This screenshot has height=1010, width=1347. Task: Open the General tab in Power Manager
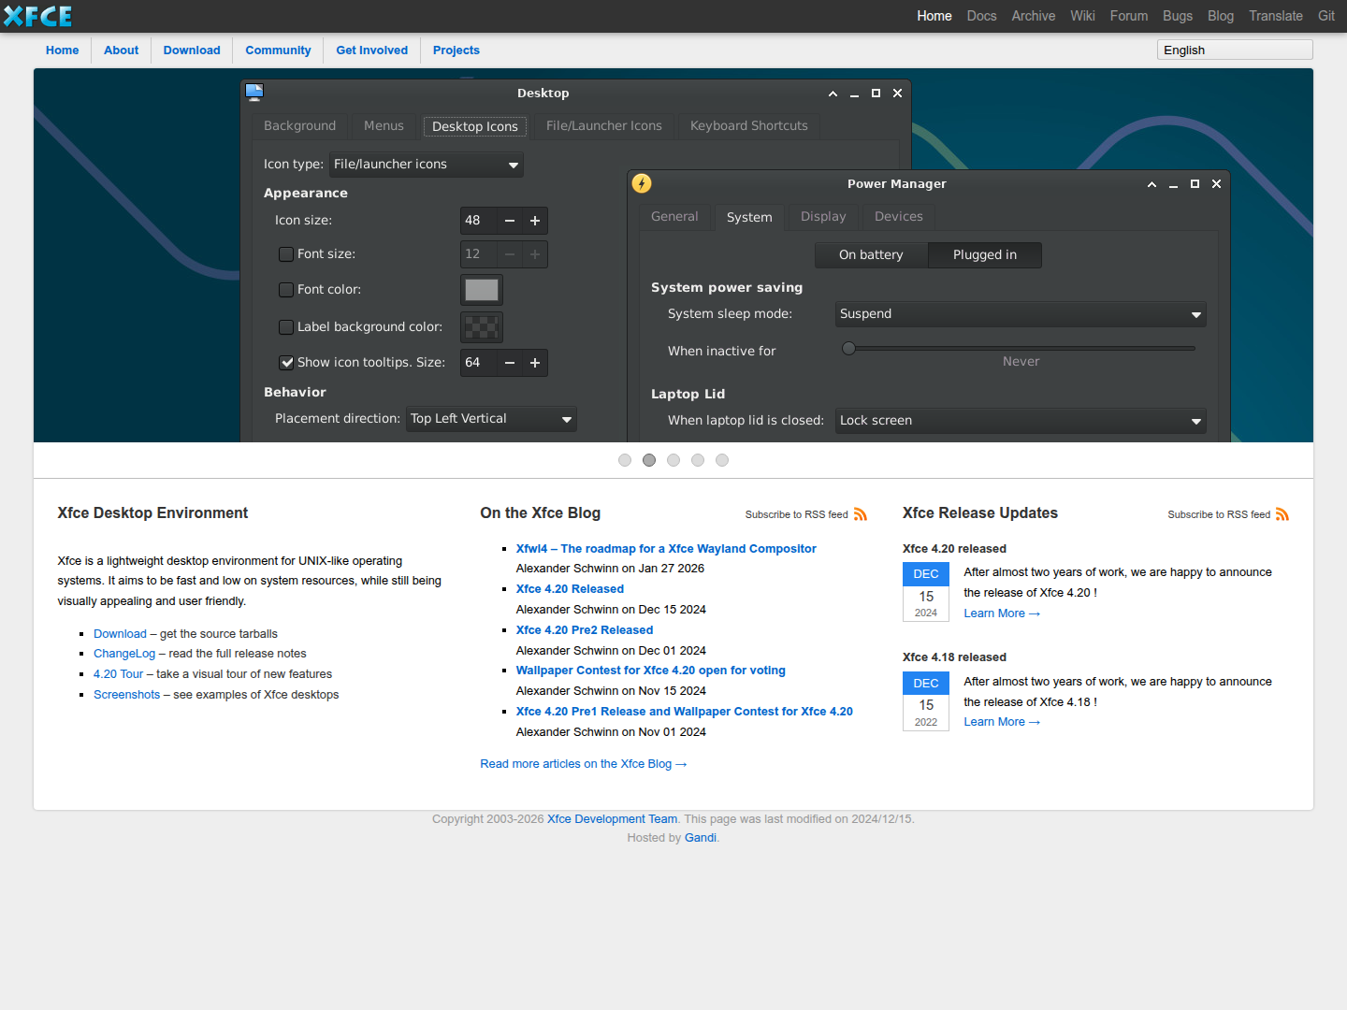click(674, 217)
